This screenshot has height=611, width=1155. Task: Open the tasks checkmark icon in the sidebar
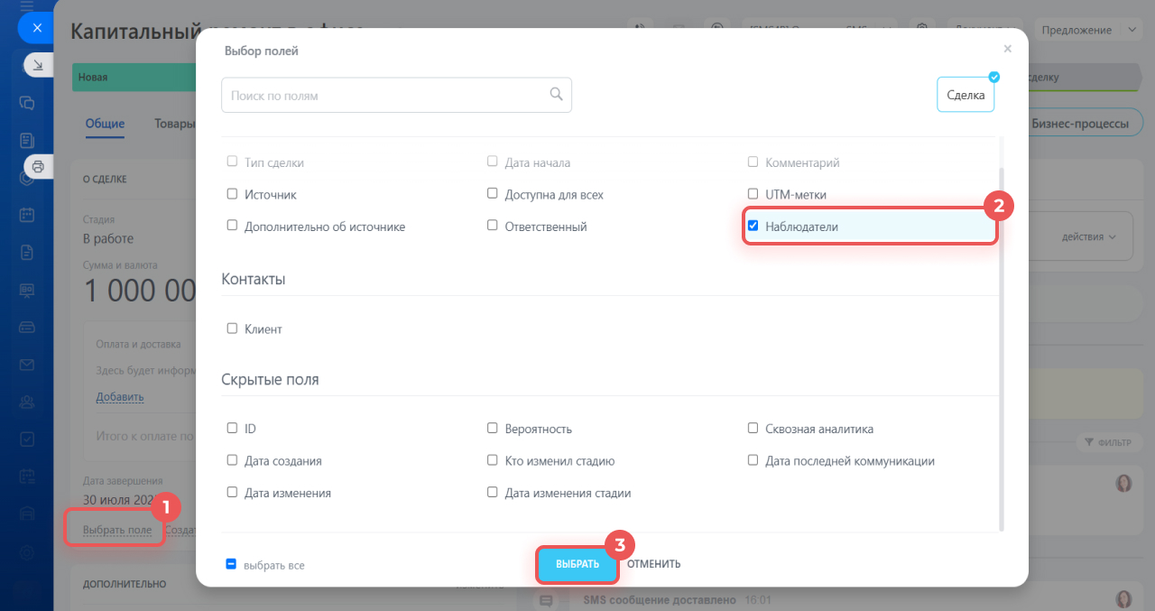[27, 440]
